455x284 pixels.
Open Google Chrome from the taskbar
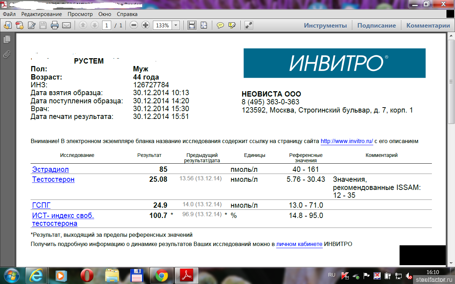(161, 275)
